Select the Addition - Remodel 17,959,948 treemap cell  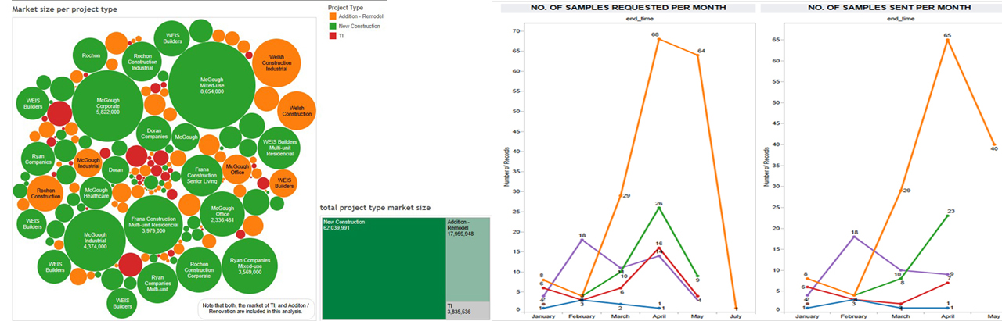(468, 259)
